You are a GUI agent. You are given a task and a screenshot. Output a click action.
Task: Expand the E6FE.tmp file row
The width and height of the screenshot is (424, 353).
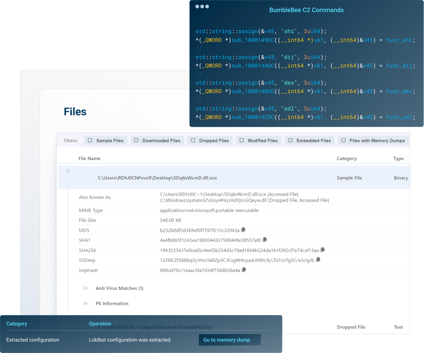[x=68, y=320]
